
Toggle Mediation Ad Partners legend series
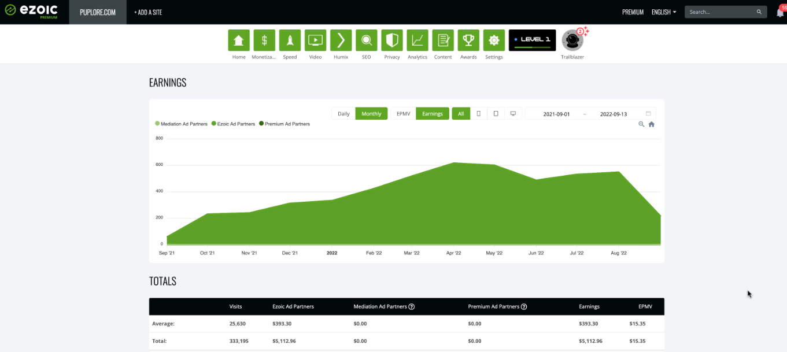coord(181,124)
